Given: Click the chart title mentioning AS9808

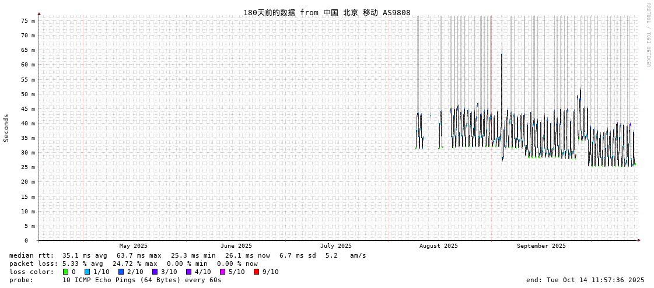Looking at the screenshot, I should [x=327, y=12].
